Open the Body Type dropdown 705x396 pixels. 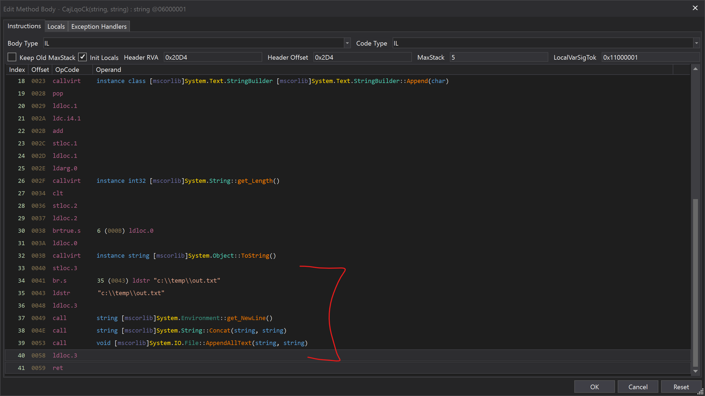(x=347, y=43)
